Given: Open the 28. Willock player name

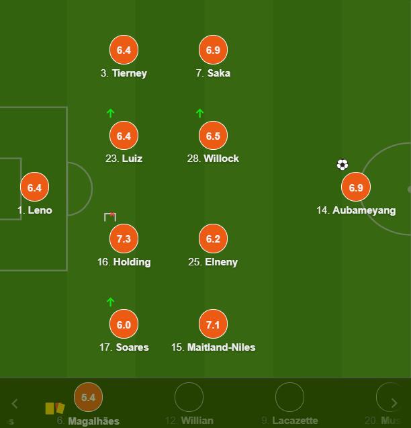Looking at the screenshot, I should pyautogui.click(x=213, y=159).
